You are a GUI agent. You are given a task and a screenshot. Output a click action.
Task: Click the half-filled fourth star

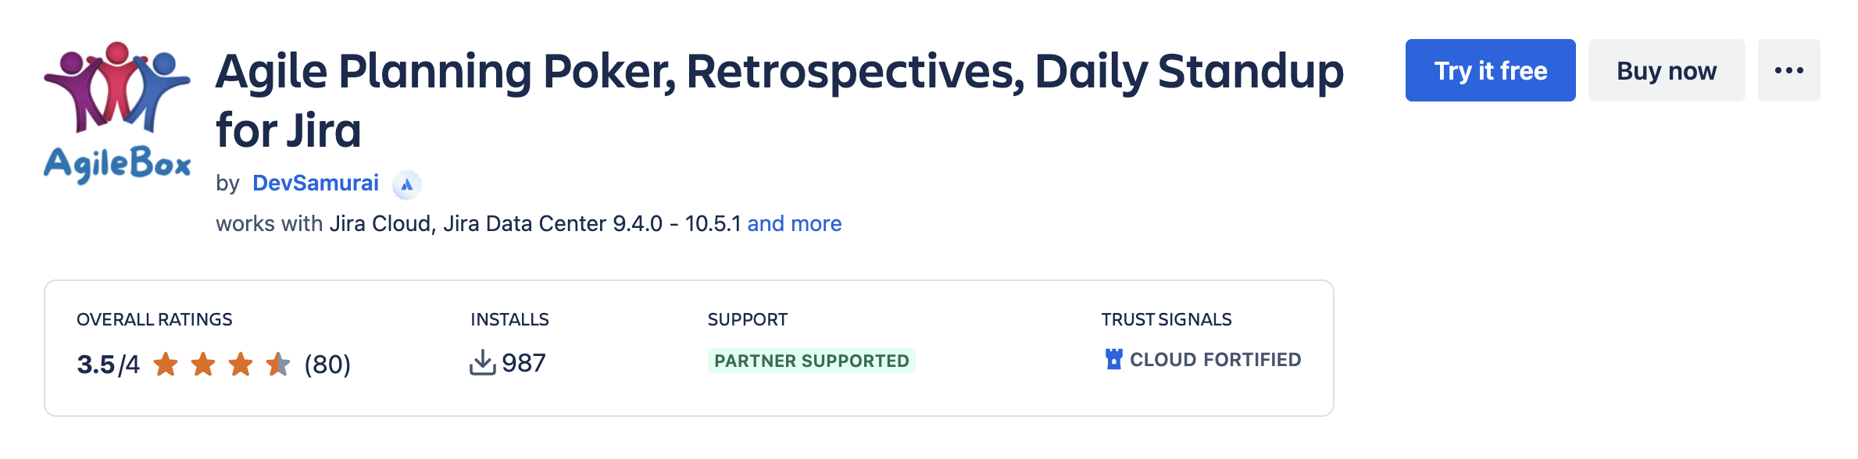coord(278,364)
